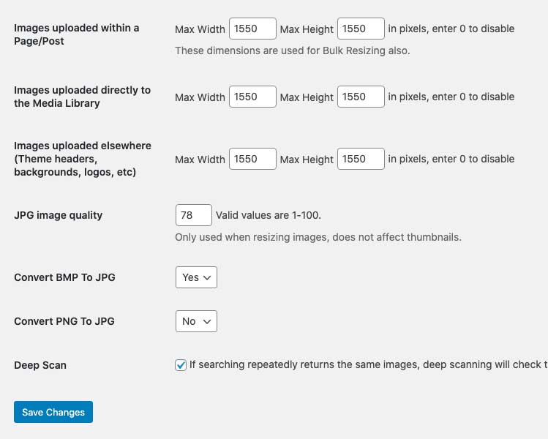Focus the Media Library Max Height field
Image resolution: width=548 pixels, height=439 pixels.
pos(361,97)
